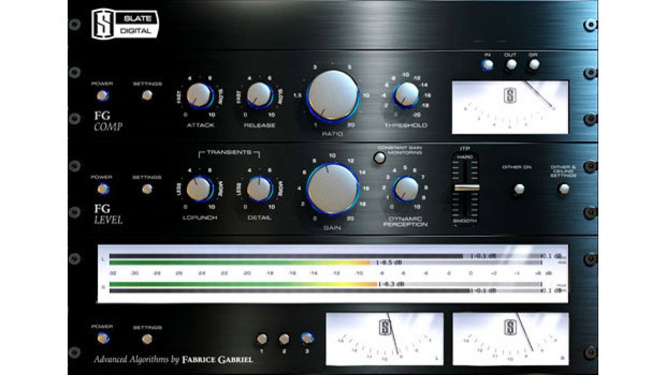
Task: Open the bottom meter section settings button
Action: point(147,338)
